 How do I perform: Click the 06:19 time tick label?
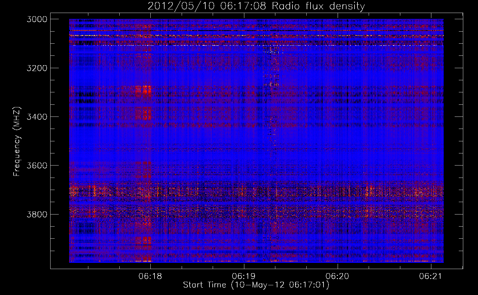(244, 276)
